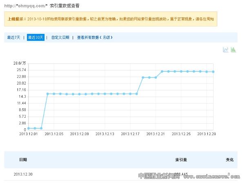Click the 索引量数据查看 page title

click(x=62, y=6)
